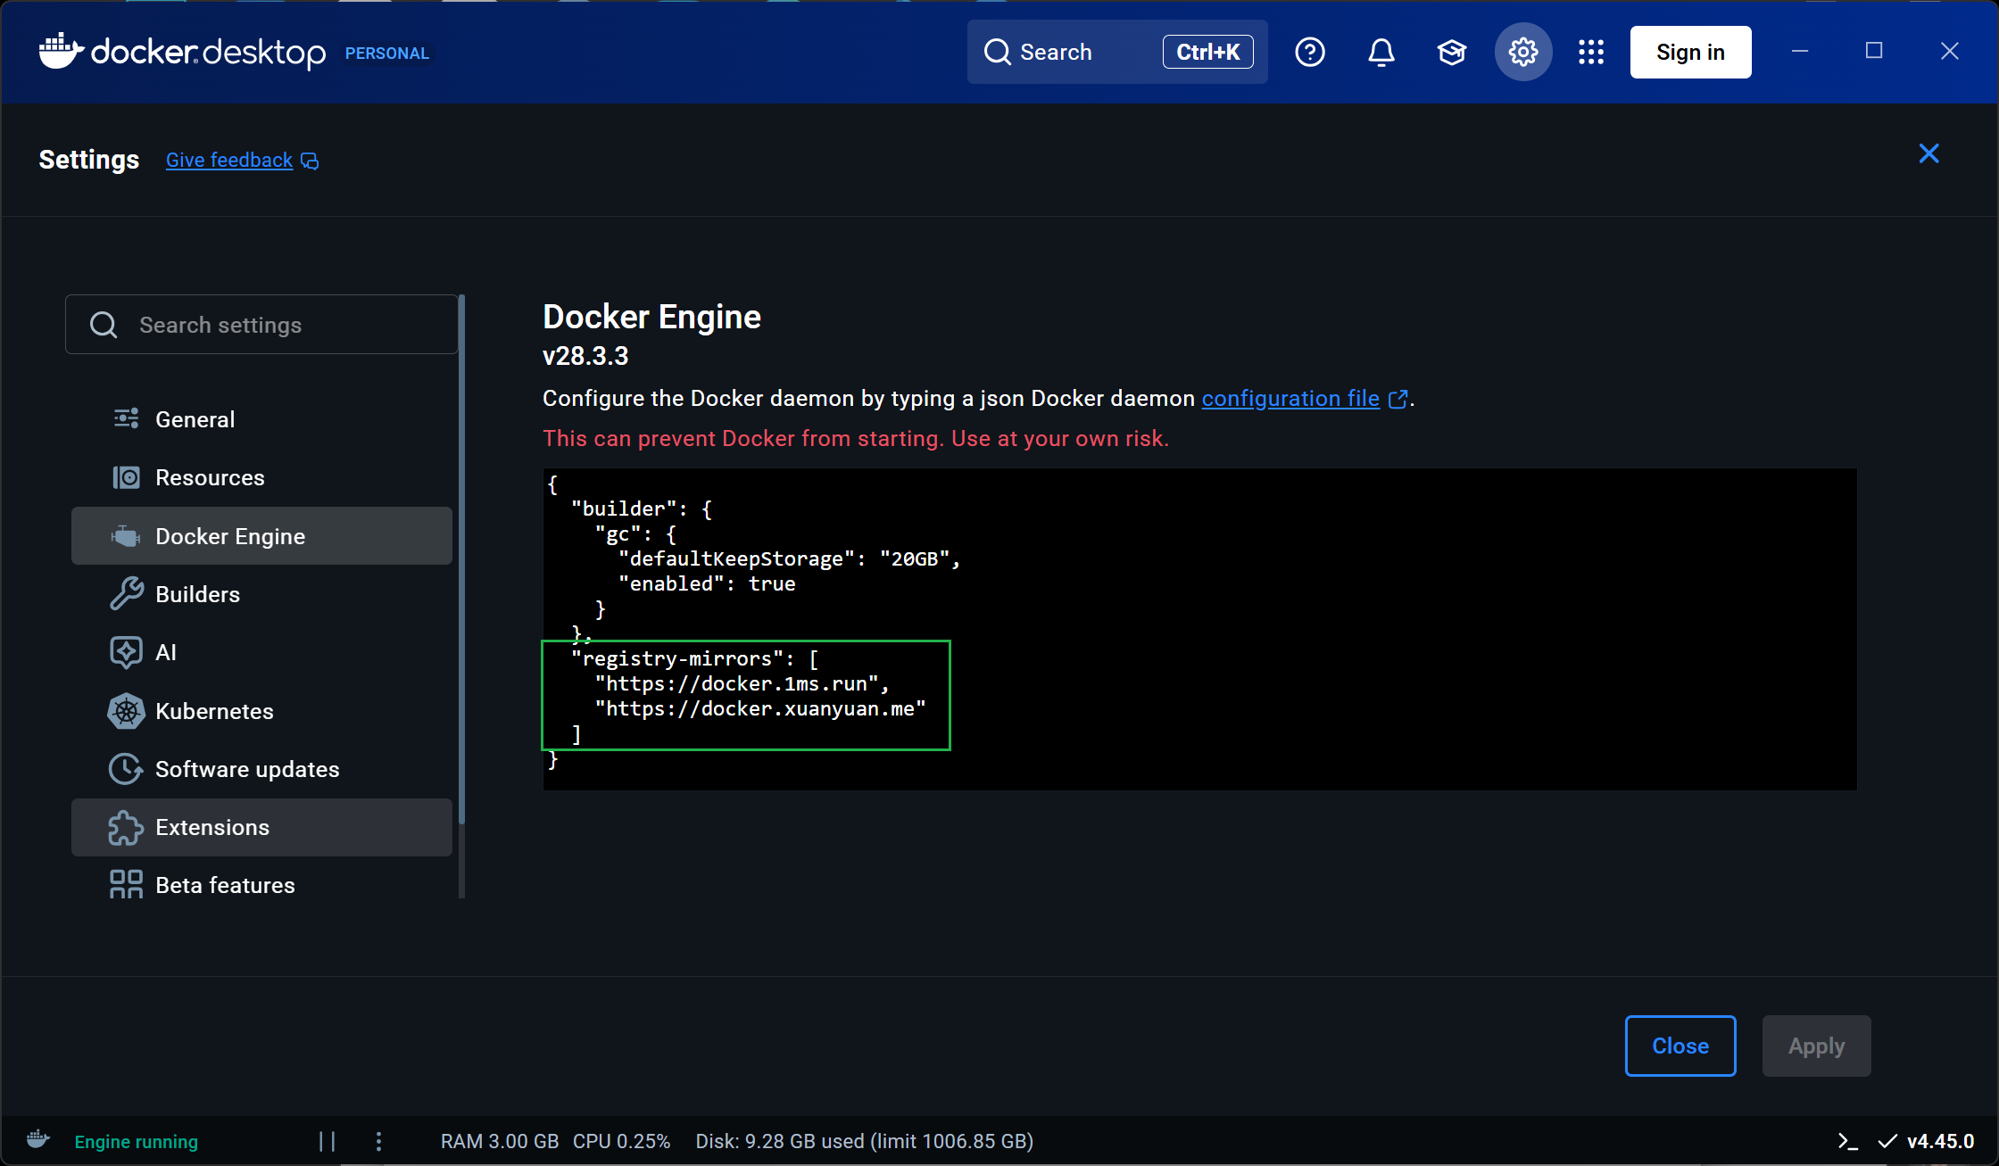The width and height of the screenshot is (1999, 1166).
Task: Click the feedback speech bubble icon
Action: 310,161
